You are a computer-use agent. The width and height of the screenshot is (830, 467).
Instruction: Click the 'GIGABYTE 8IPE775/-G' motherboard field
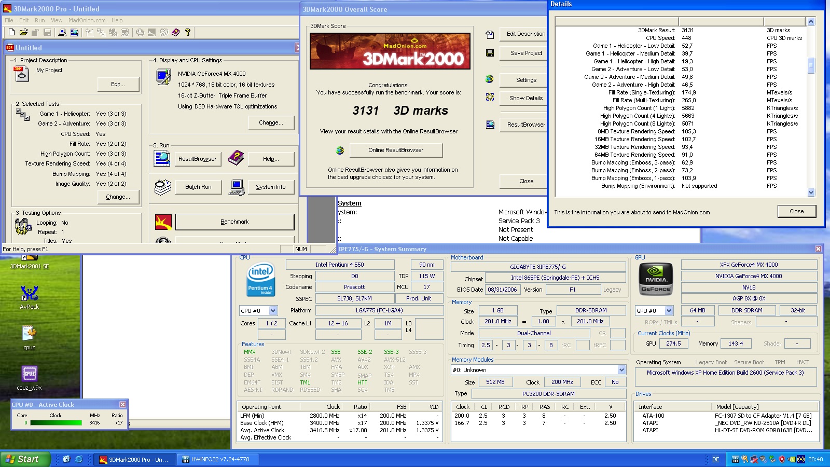tap(538, 267)
